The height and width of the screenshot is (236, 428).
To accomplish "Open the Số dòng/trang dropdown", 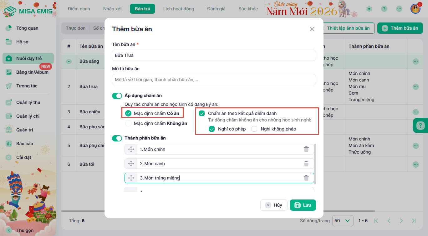I will point(343,221).
